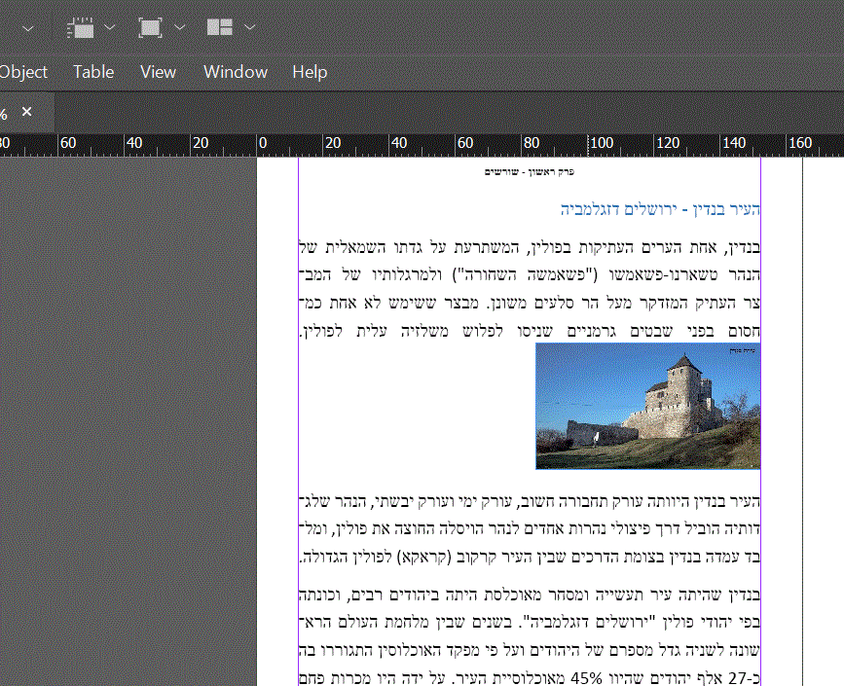Expand the Screen Mode dropdown arrow
The width and height of the screenshot is (844, 686).
tap(180, 28)
